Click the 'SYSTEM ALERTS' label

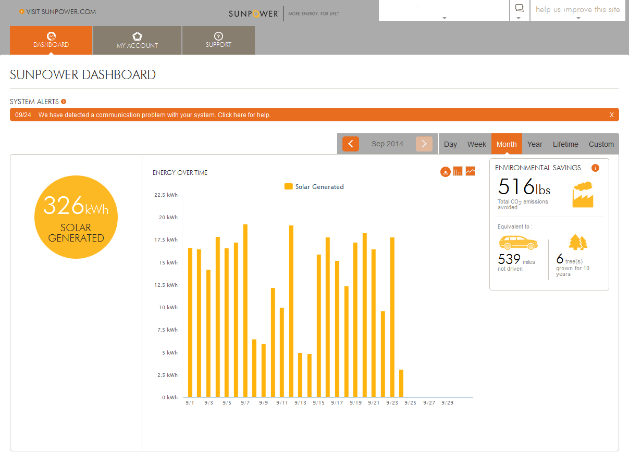pos(34,102)
